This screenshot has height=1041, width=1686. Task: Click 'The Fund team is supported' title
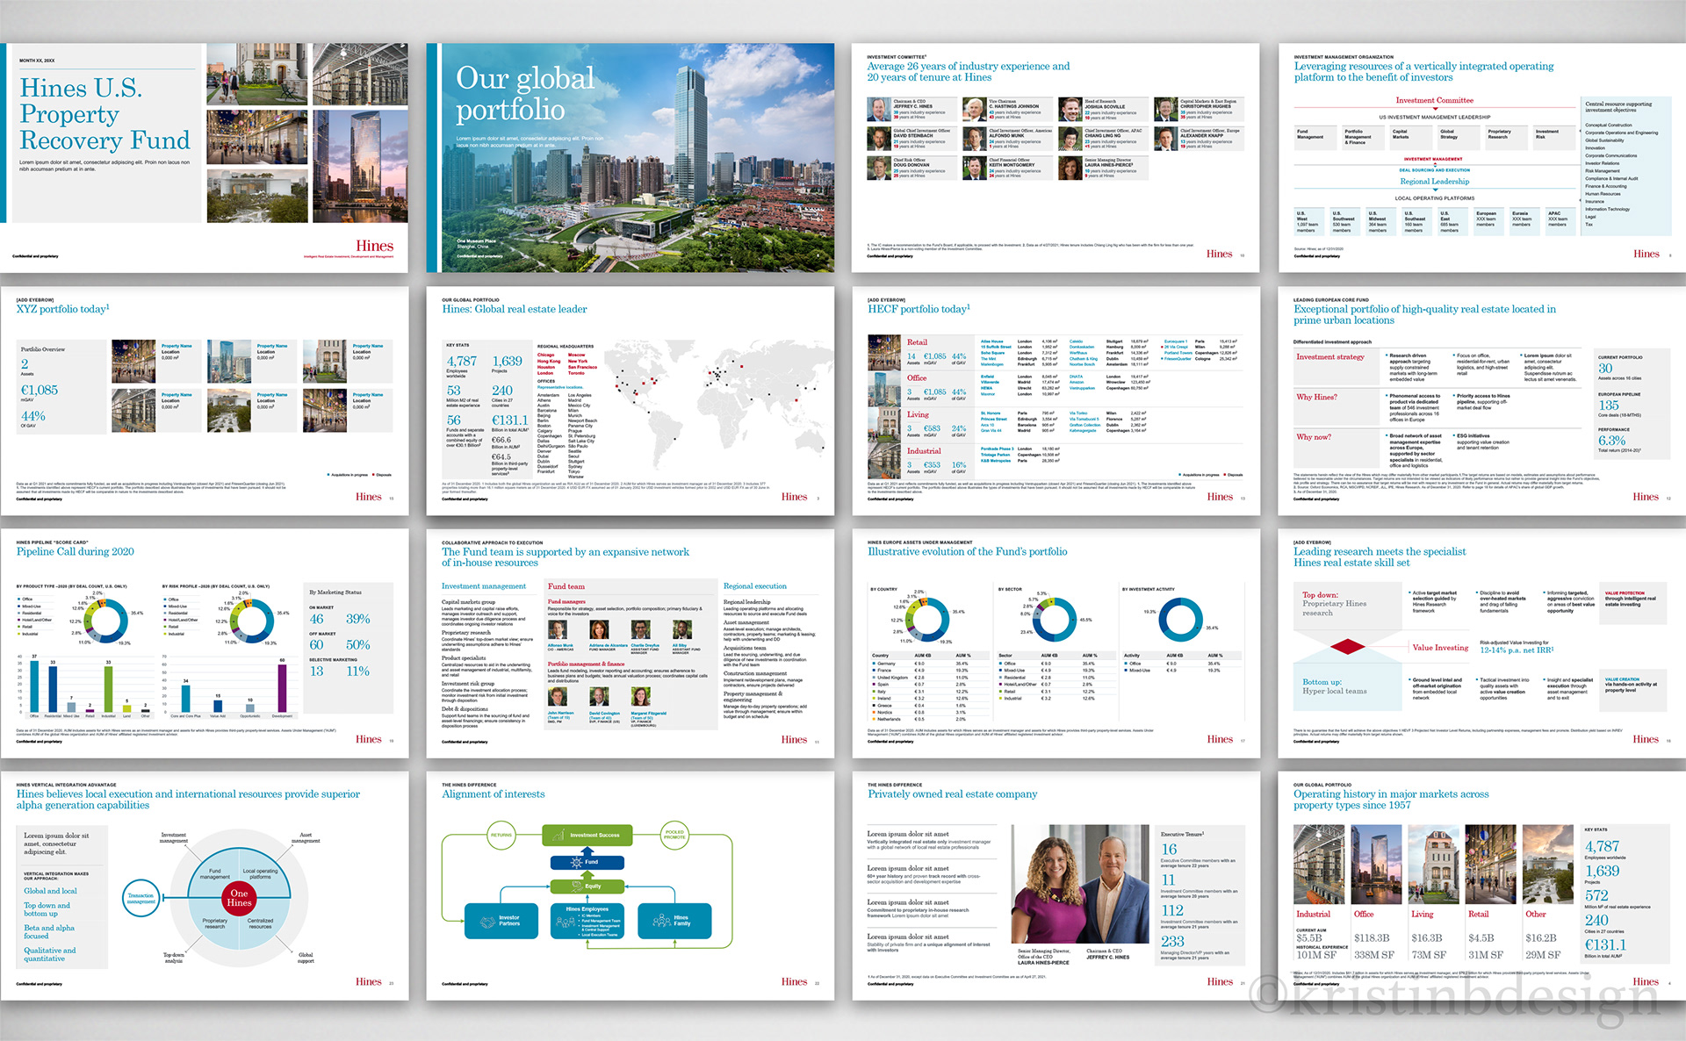[x=565, y=556]
